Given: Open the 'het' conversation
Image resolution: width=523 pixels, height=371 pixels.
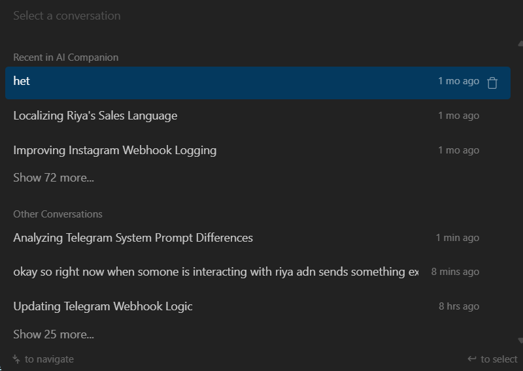Looking at the screenshot, I should (x=258, y=83).
